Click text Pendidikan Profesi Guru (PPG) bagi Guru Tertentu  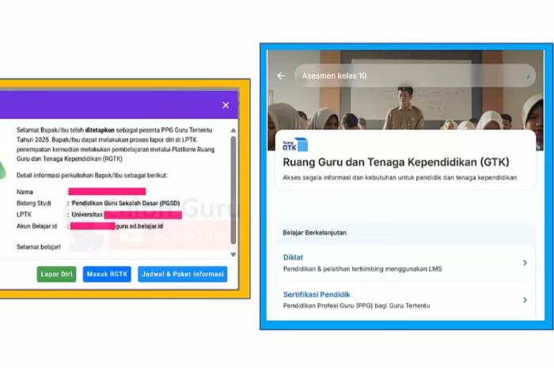coord(356,305)
